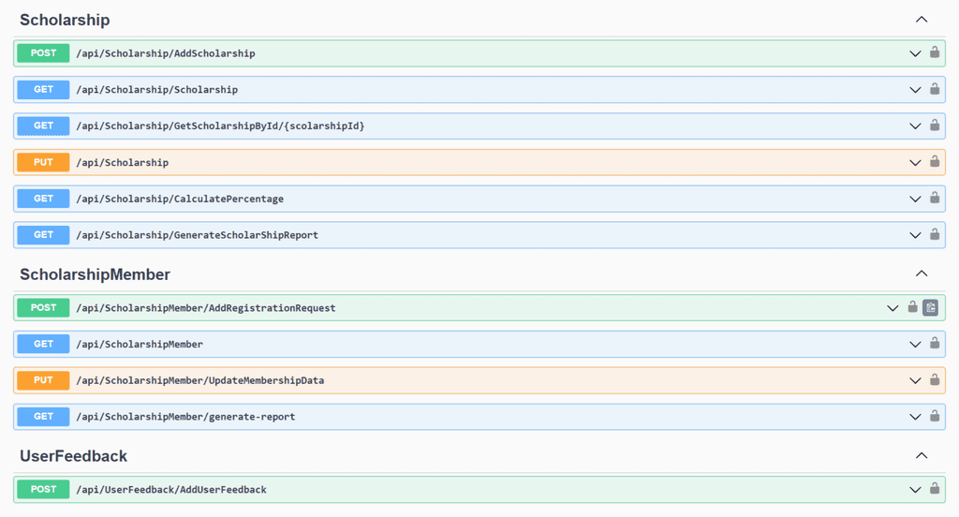Screen dimensions: 959x517
Task: Click lock icon on GET /api/Scholarship/Scholarship
Action: tap(935, 89)
